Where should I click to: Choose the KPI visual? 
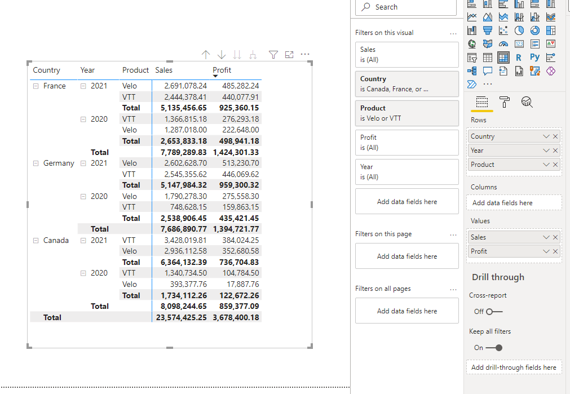pyautogui.click(x=551, y=44)
